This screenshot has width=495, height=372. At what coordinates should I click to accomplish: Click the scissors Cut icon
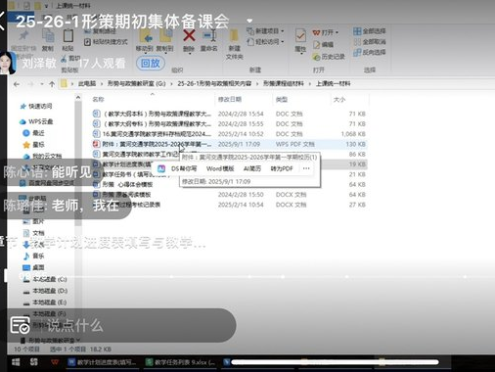[64, 59]
